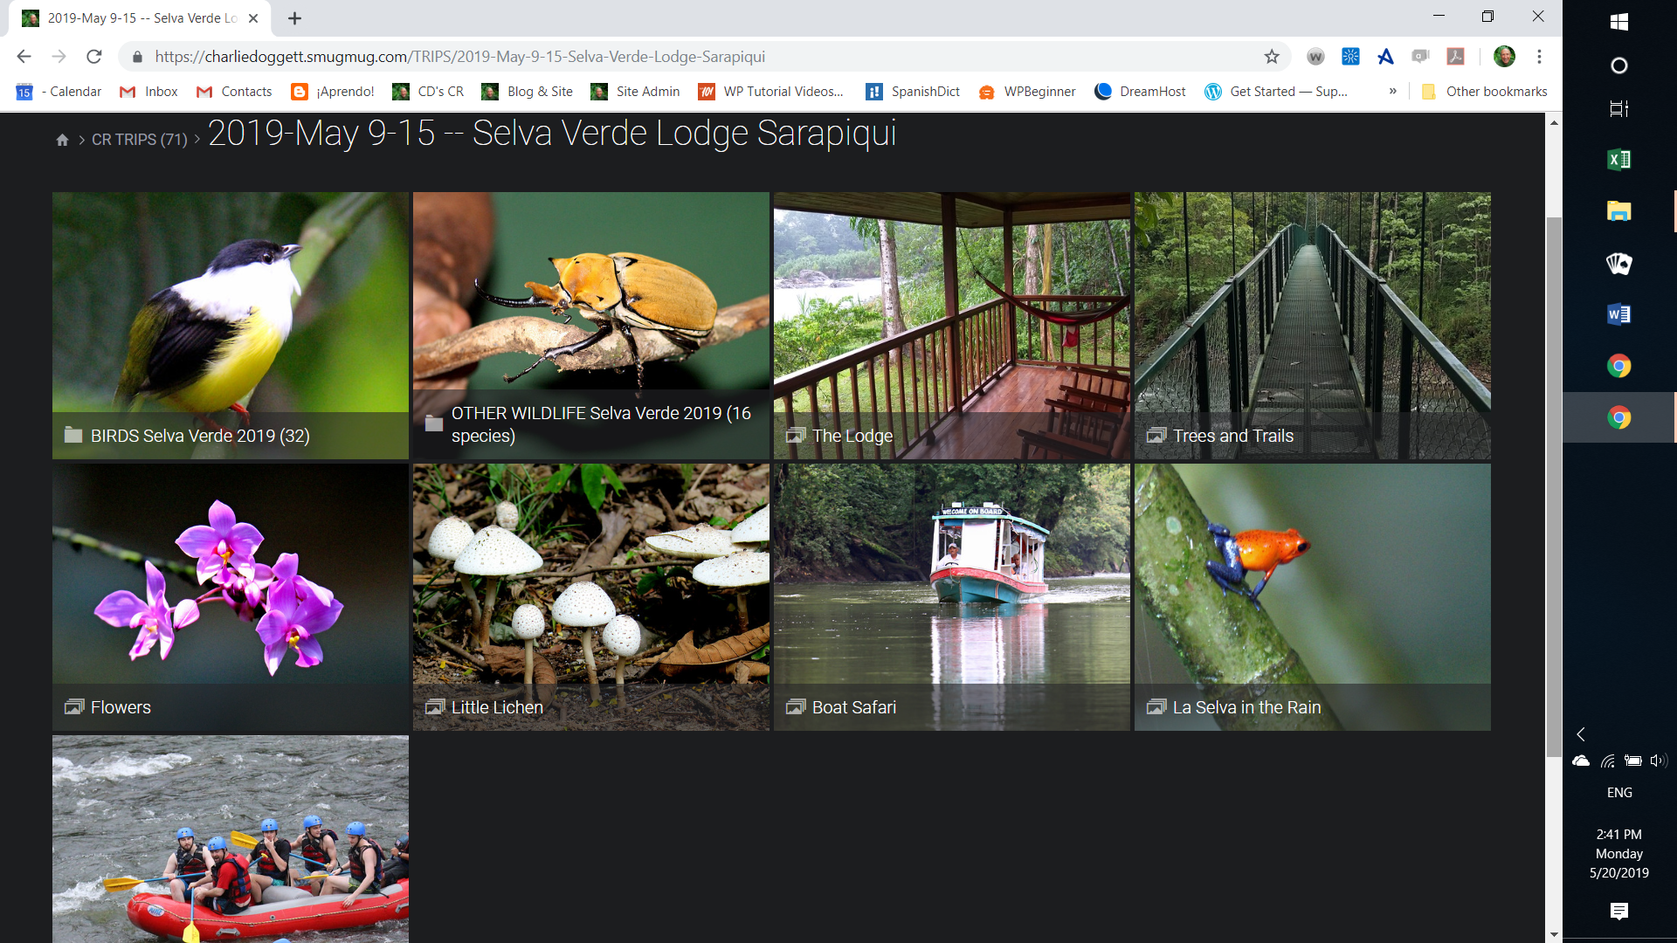
Task: Open the Blog & Site bookmark
Action: (x=528, y=92)
